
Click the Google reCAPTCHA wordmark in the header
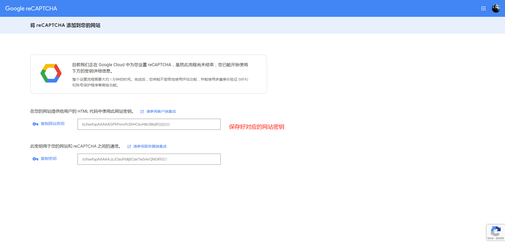[31, 8]
